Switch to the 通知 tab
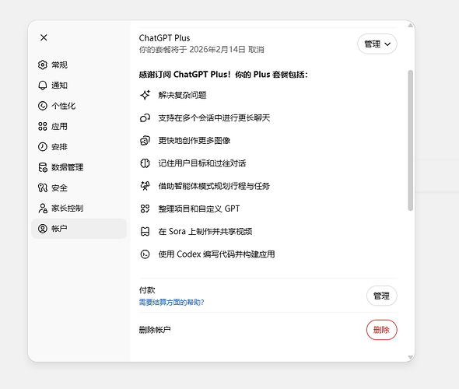 pyautogui.click(x=79, y=85)
